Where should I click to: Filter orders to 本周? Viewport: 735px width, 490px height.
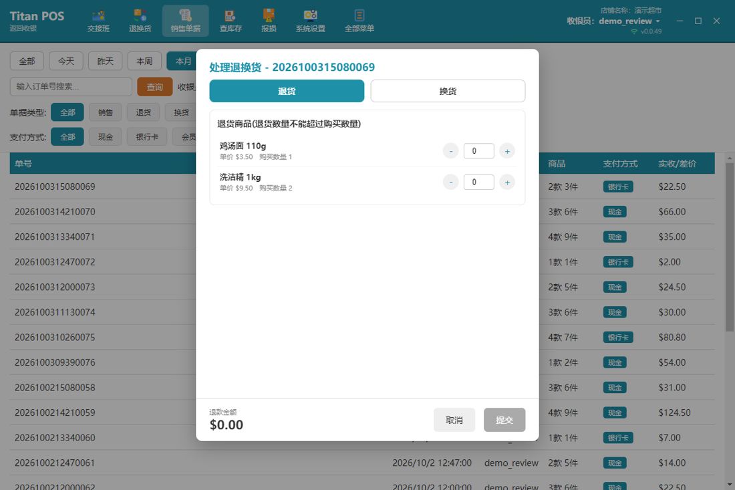pyautogui.click(x=144, y=62)
